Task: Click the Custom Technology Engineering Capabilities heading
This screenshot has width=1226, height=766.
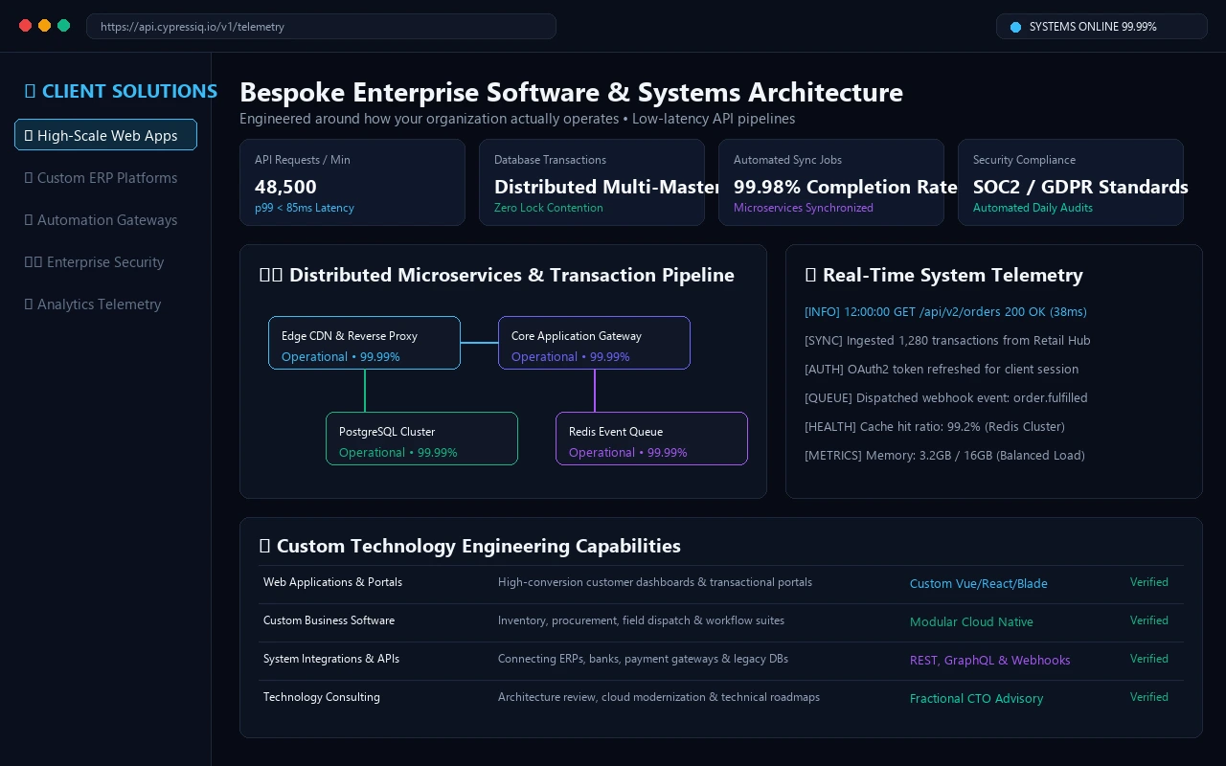Action: click(x=469, y=546)
